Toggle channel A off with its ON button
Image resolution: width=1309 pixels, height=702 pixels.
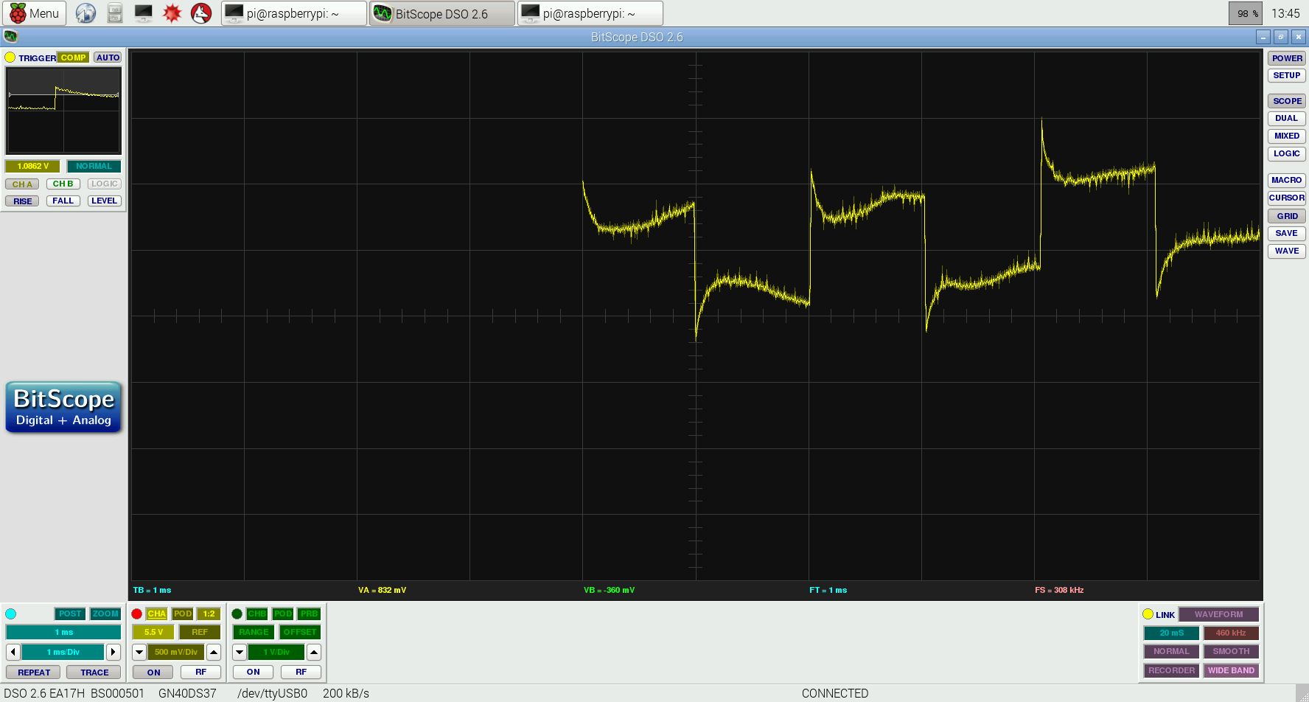(153, 672)
